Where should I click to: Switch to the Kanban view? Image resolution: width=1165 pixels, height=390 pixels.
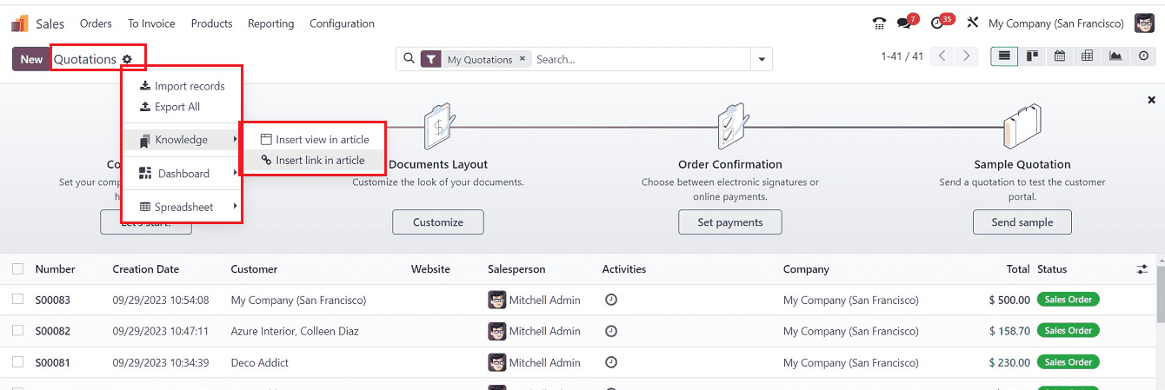click(1032, 56)
